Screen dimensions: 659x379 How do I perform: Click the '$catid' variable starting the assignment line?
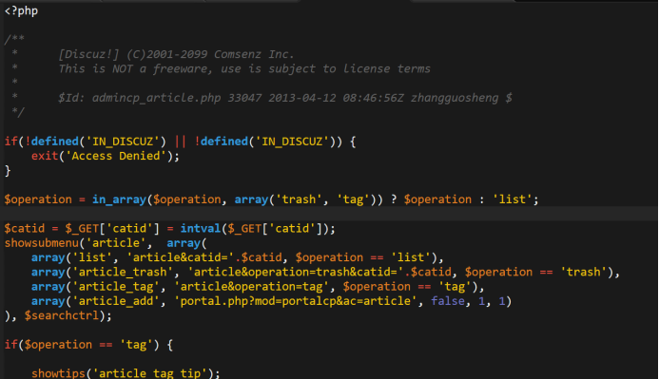25,228
